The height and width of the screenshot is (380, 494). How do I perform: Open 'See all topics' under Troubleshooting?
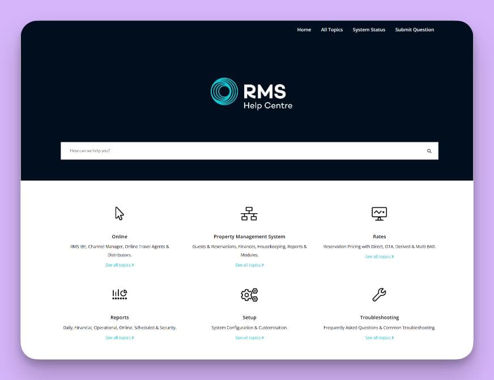click(379, 337)
